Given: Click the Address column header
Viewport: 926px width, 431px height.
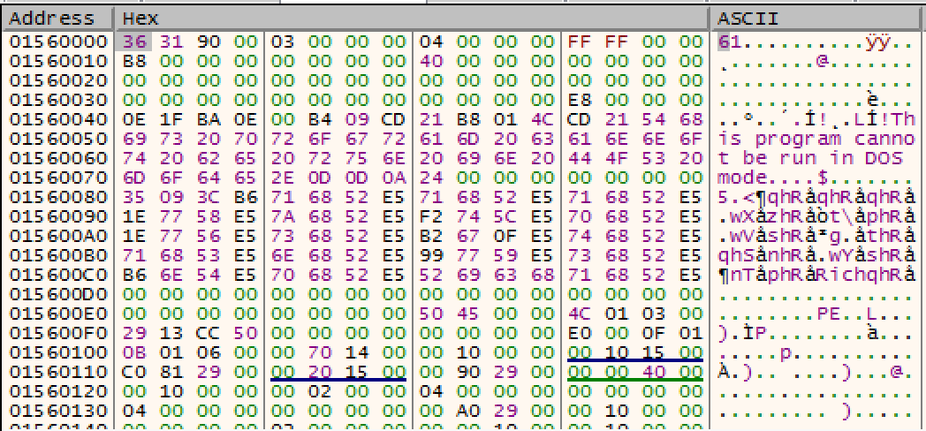Looking at the screenshot, I should pos(53,19).
